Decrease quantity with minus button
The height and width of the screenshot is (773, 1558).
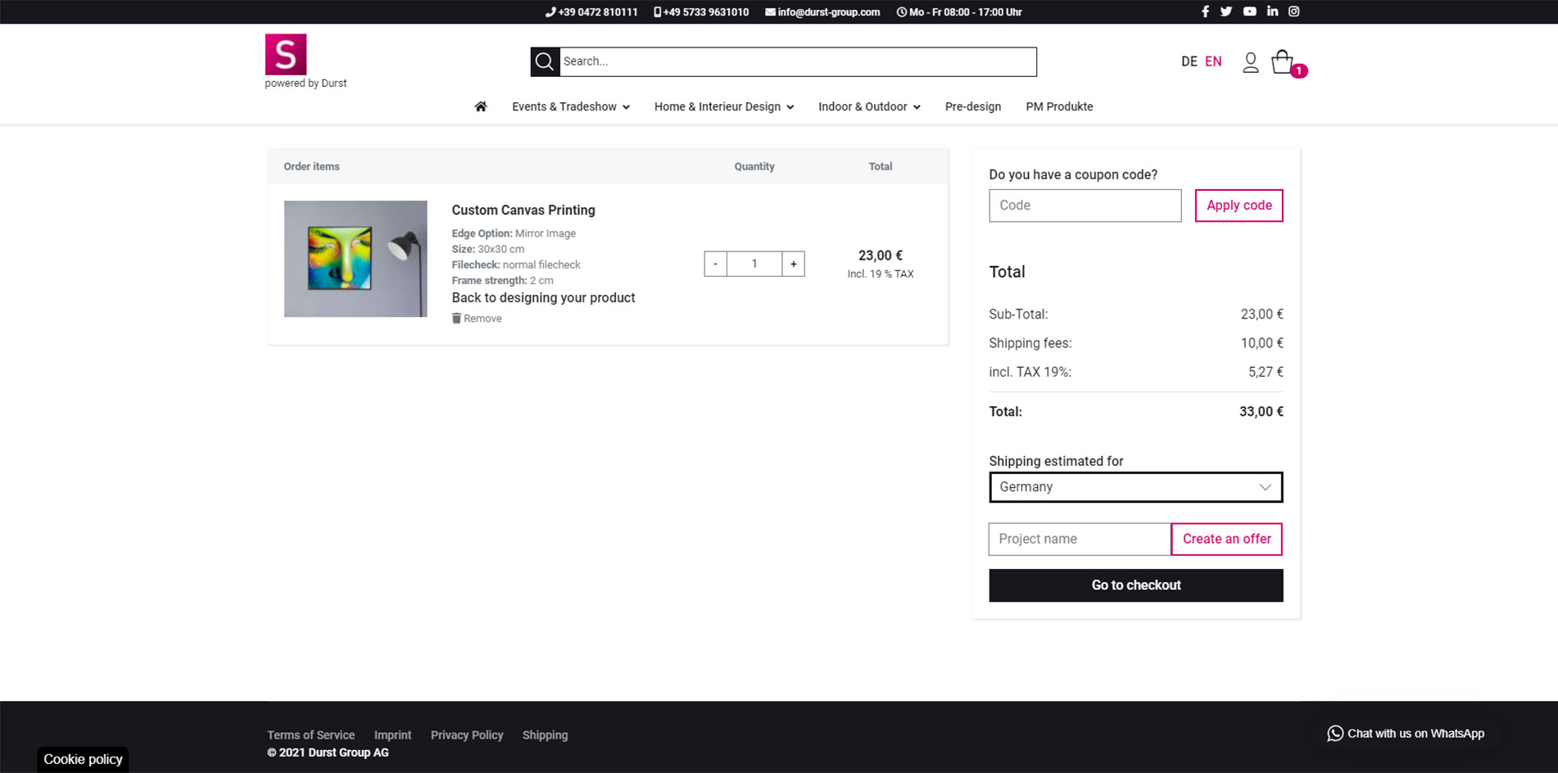click(x=715, y=264)
